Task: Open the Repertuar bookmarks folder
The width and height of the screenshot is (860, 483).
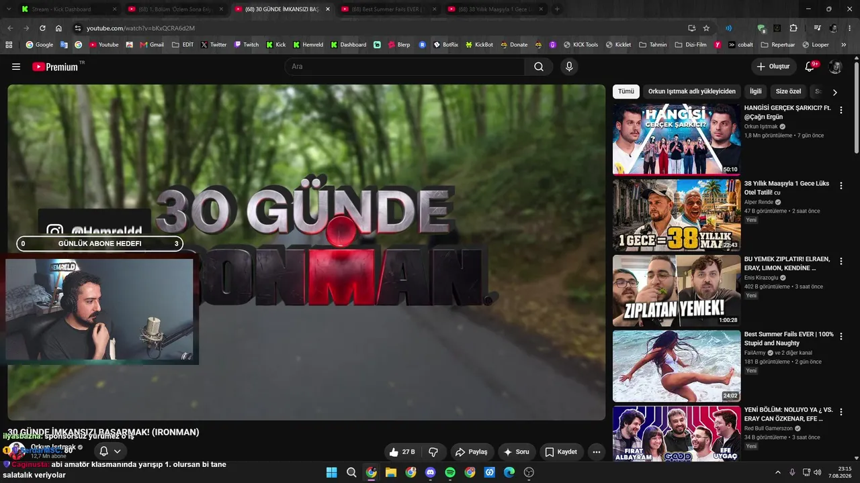Action: (778, 45)
